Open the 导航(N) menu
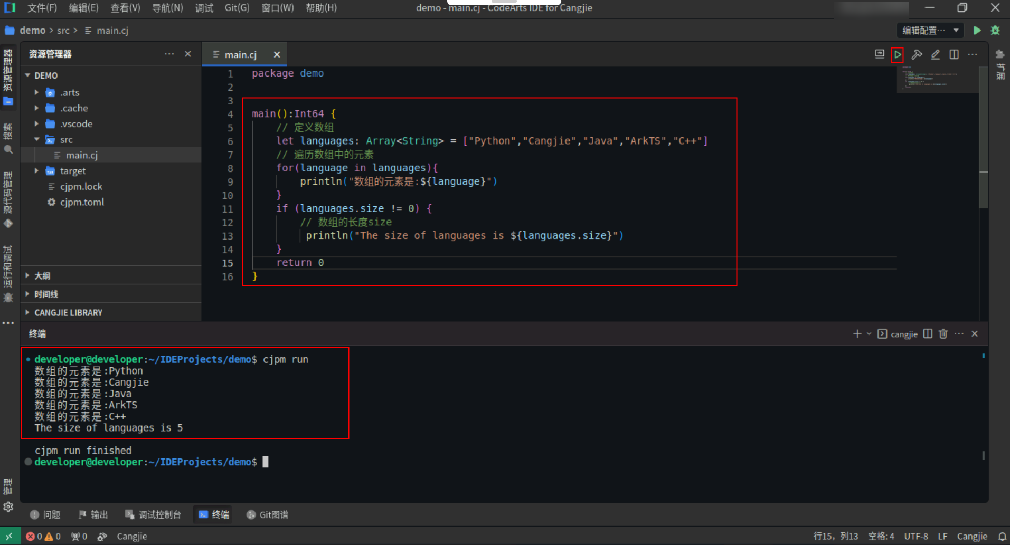1010x545 pixels. click(x=167, y=8)
